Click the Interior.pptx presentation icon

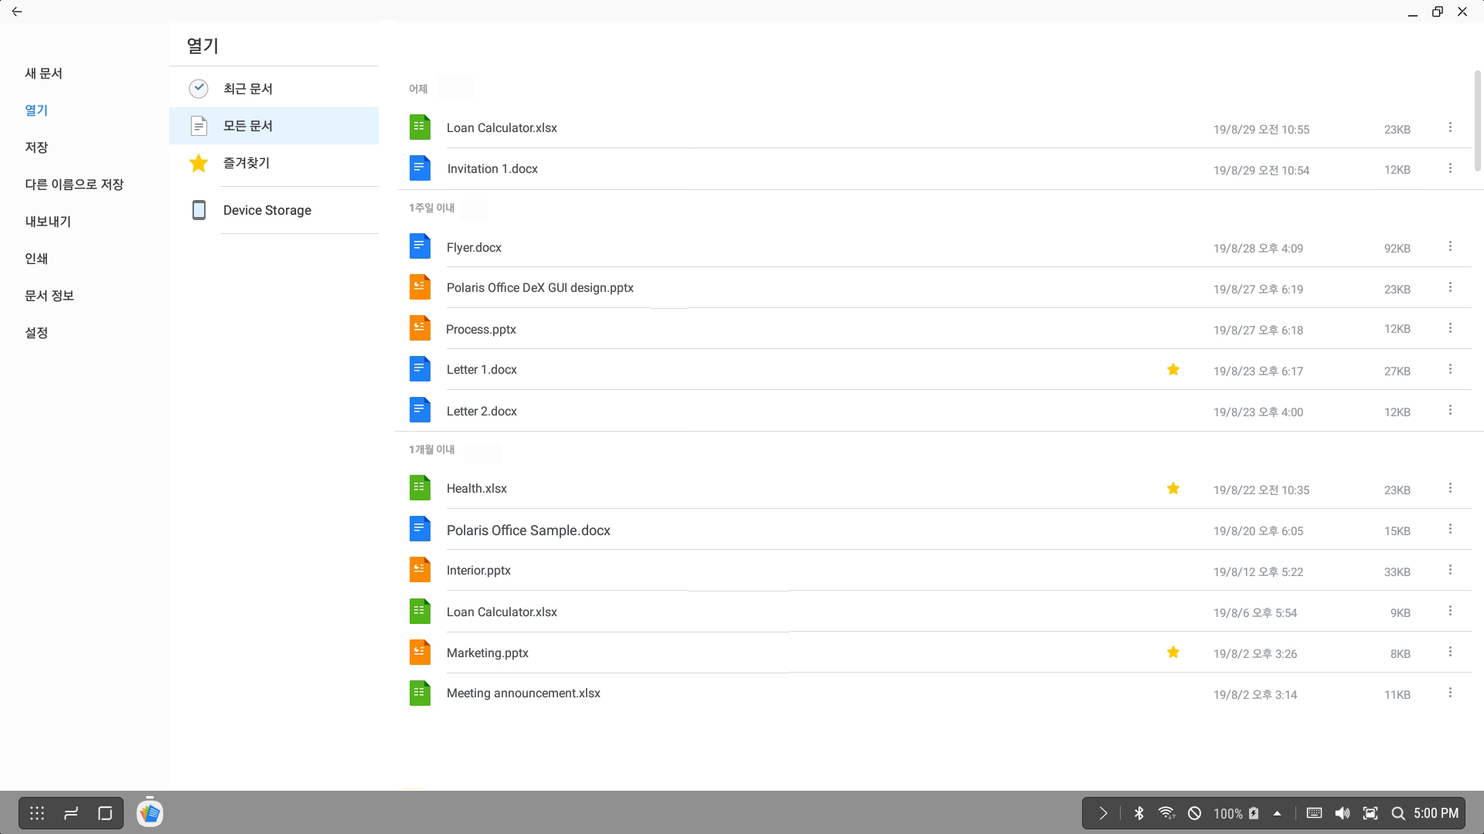pos(420,570)
